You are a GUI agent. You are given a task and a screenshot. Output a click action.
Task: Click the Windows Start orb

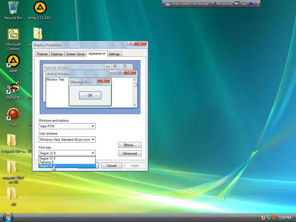(8, 218)
